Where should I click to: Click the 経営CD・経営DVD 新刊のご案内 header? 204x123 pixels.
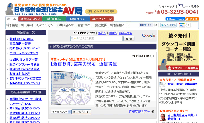click(x=102, y=47)
